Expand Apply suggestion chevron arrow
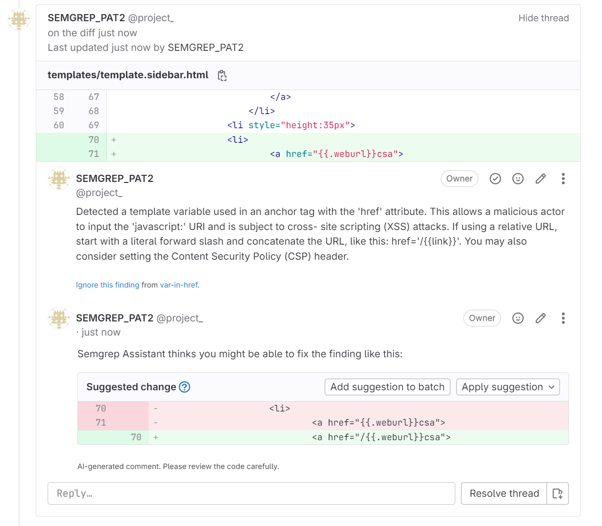Viewport: 602px width, 526px height. pos(551,387)
